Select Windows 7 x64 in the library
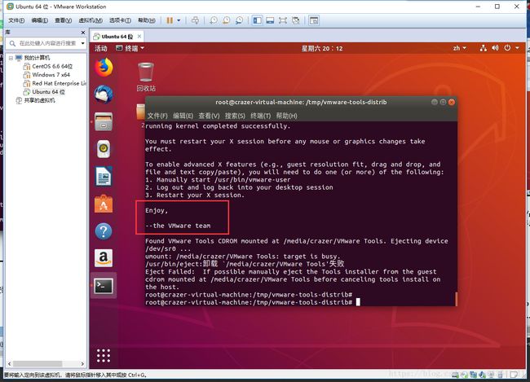This screenshot has width=530, height=382. coord(46,75)
